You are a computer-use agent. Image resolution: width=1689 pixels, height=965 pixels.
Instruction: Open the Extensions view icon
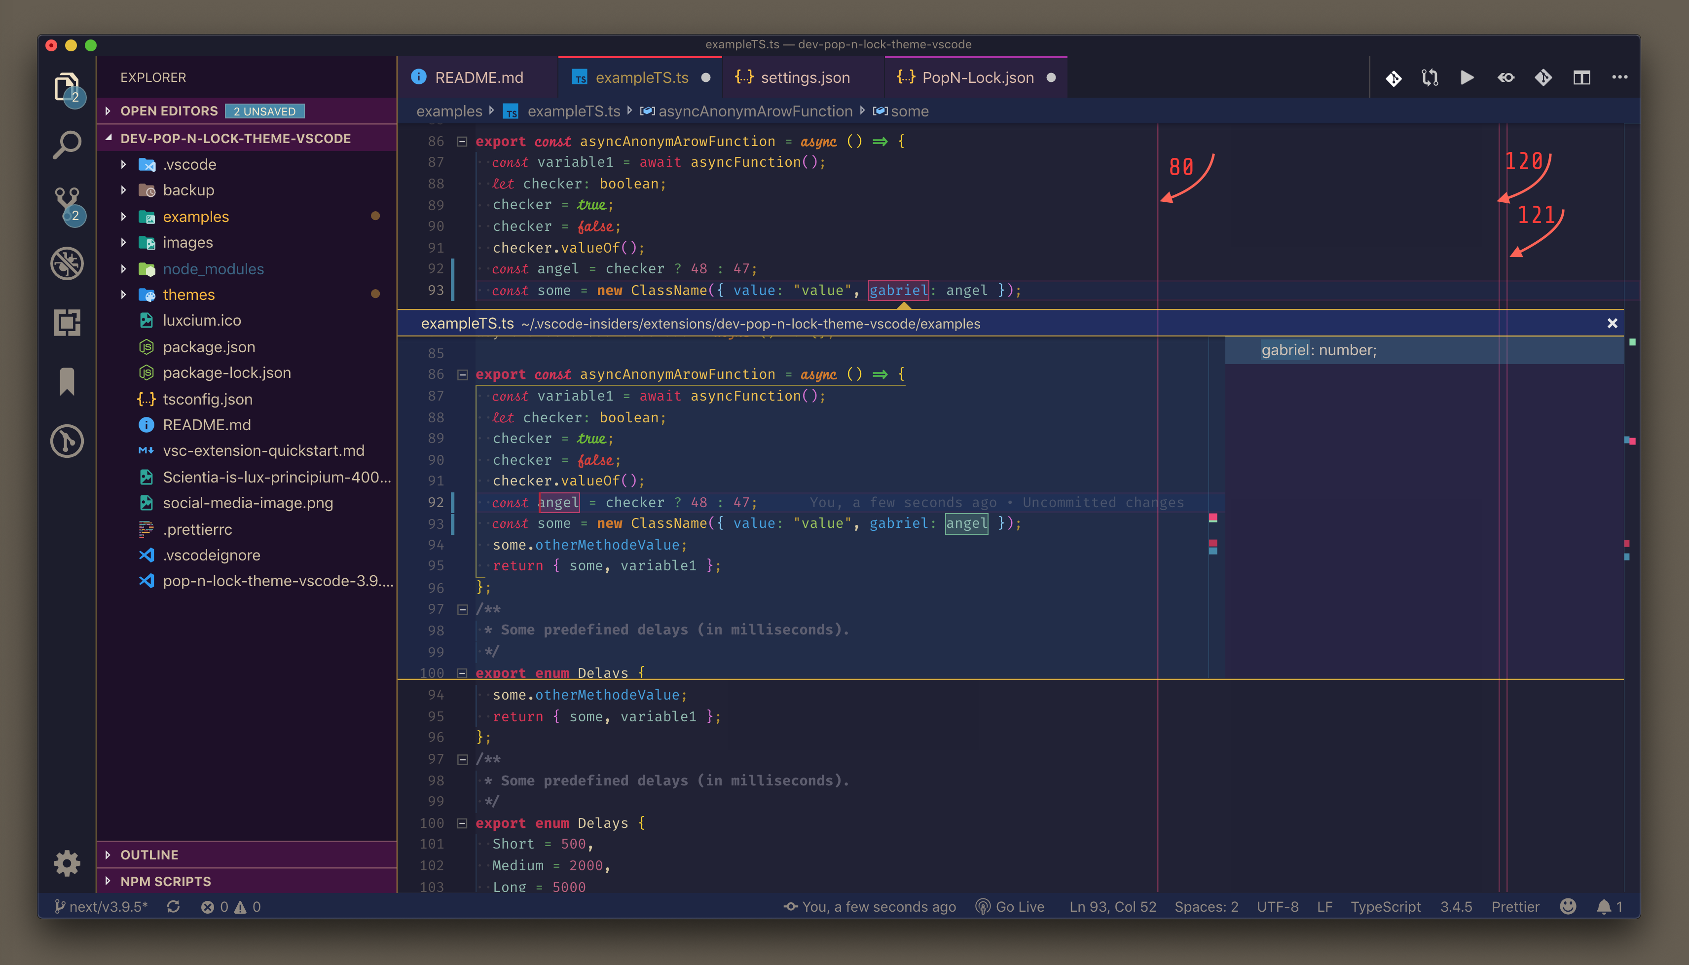pyautogui.click(x=67, y=323)
